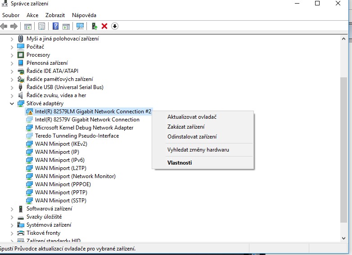Screen dimensions: 352x255
Task: Click the Device Manager title bar icon
Action: coord(5,3)
